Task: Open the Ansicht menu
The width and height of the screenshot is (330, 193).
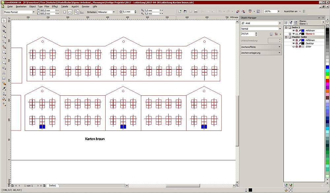Action: (x=75, y=7)
